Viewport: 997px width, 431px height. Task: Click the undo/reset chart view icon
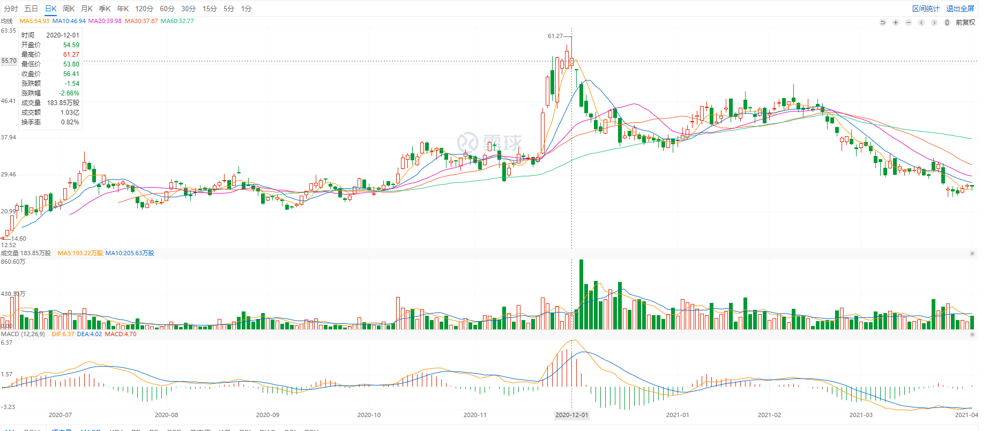click(883, 23)
